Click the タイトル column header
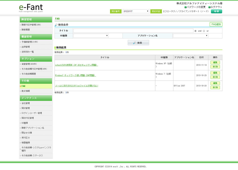This screenshot has height=170, width=238. [x=105, y=57]
